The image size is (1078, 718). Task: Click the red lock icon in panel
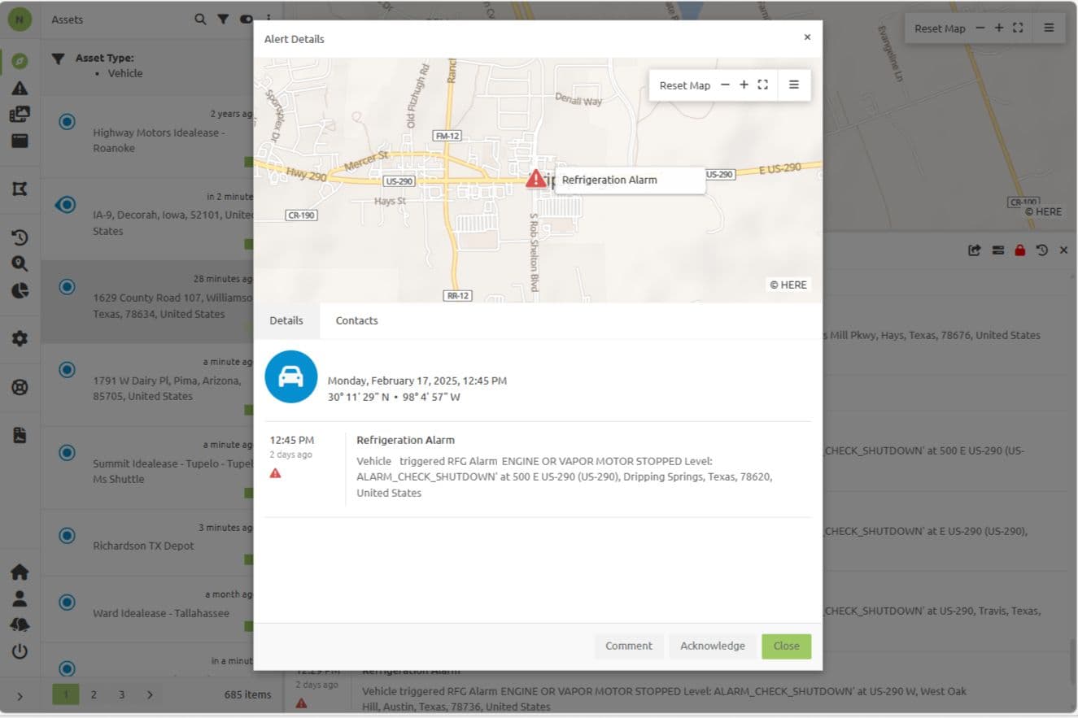[1019, 250]
